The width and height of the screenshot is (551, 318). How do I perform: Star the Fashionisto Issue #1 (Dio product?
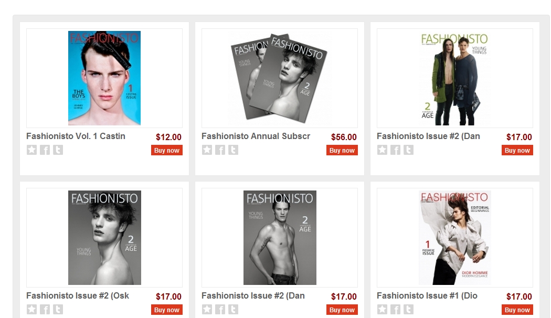[383, 310]
